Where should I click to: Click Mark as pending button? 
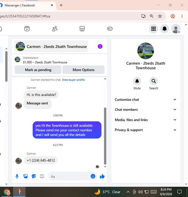[38, 70]
